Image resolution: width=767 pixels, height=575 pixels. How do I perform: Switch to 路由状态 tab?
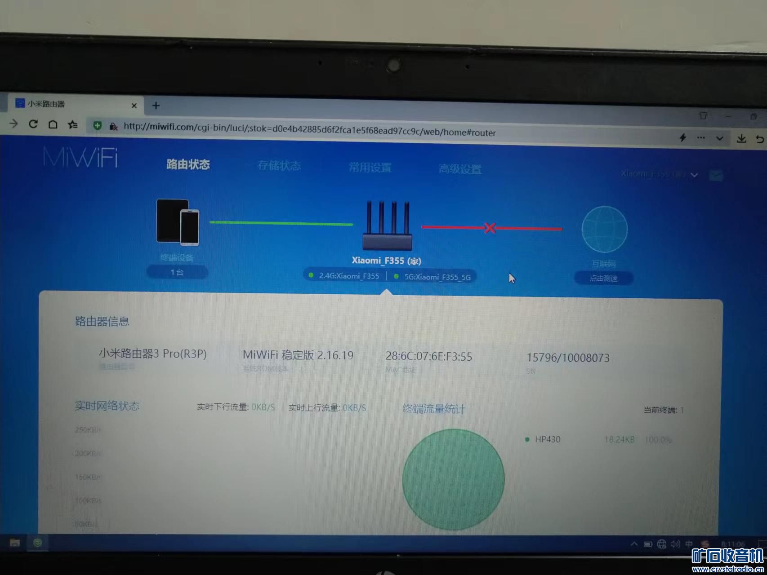coord(188,165)
